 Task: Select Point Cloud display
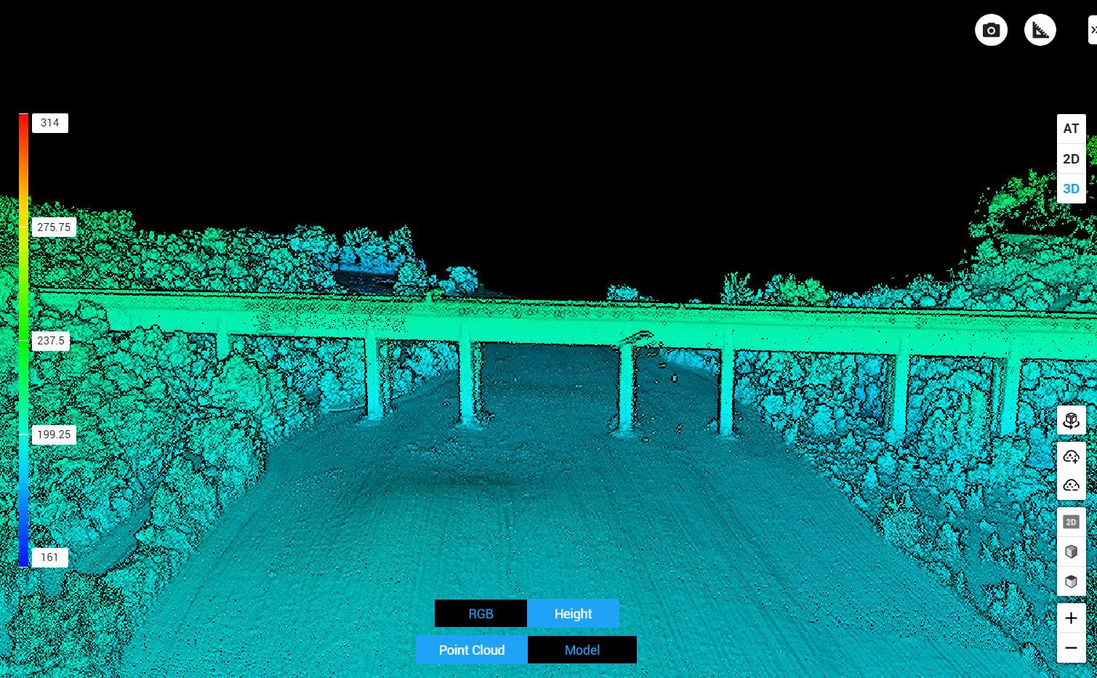click(x=471, y=650)
